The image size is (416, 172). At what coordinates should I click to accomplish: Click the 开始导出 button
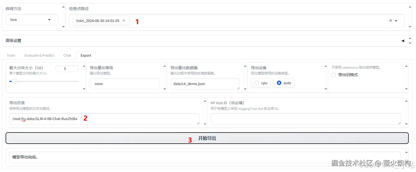(207, 138)
